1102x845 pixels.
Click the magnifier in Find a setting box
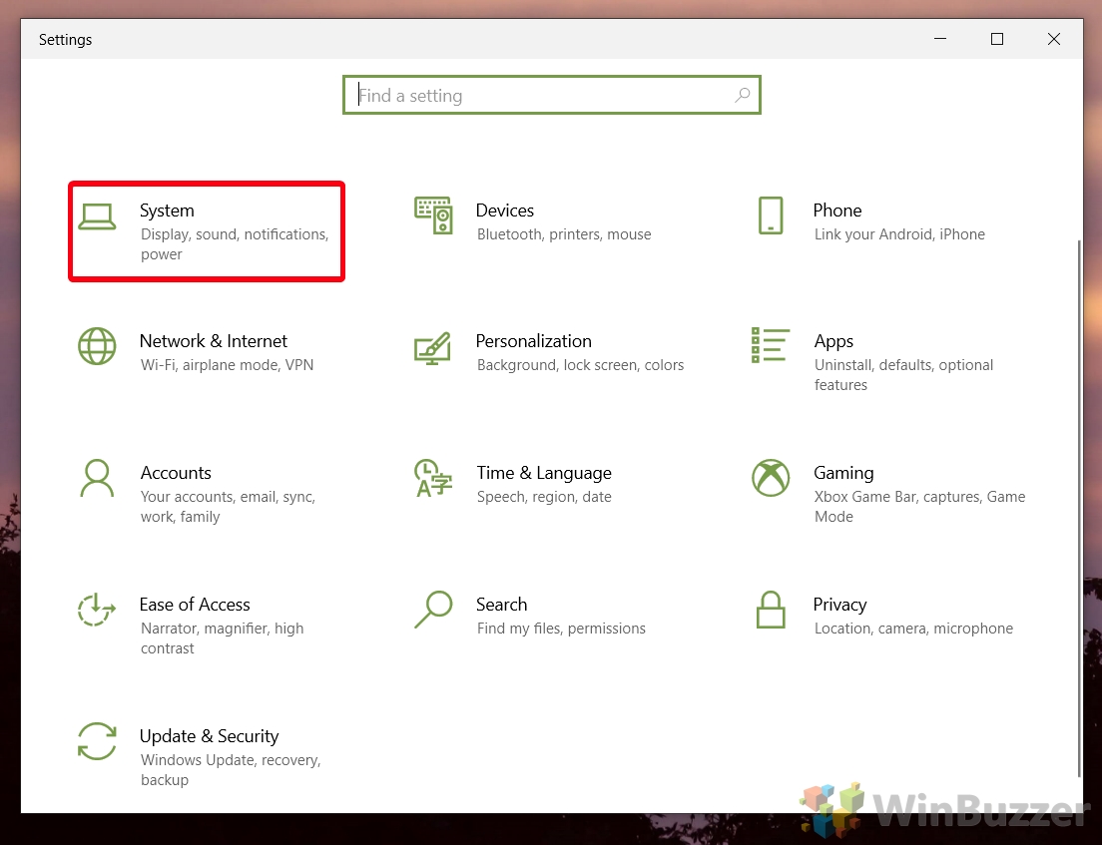click(743, 95)
